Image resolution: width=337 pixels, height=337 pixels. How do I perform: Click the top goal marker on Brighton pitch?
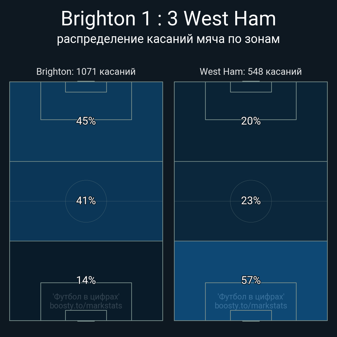[86, 82]
